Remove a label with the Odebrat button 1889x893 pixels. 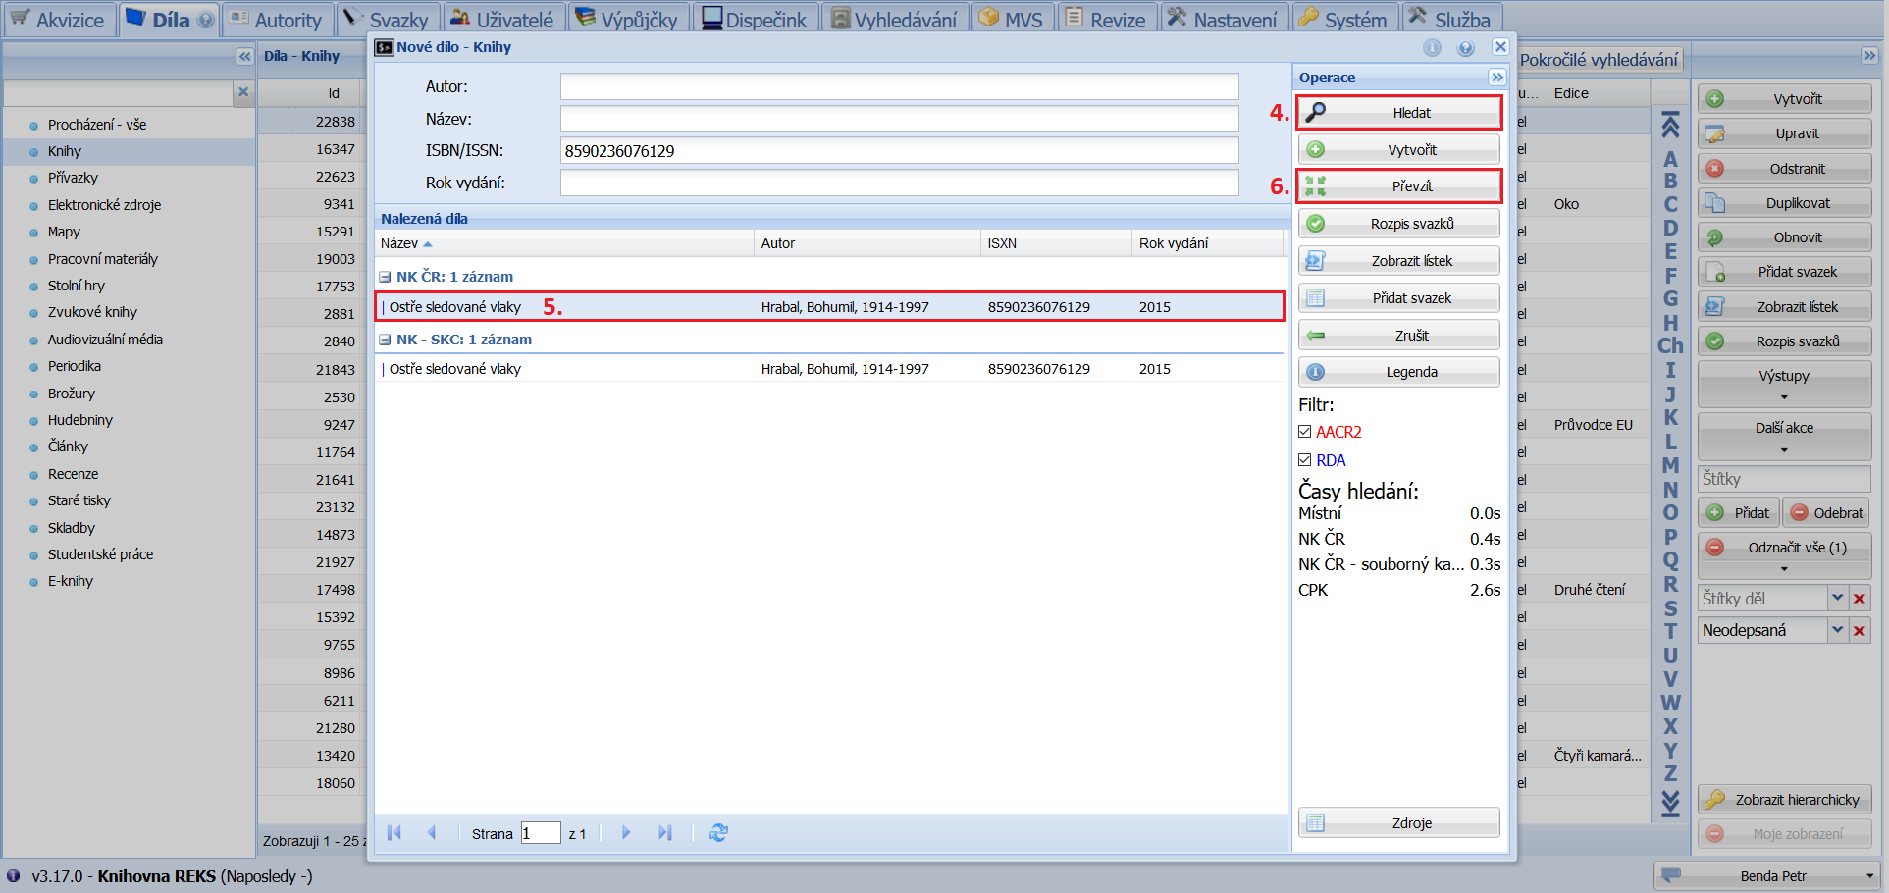tap(1827, 513)
